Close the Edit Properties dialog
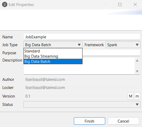Screen dimensions: 142x127 pos(135,4)
